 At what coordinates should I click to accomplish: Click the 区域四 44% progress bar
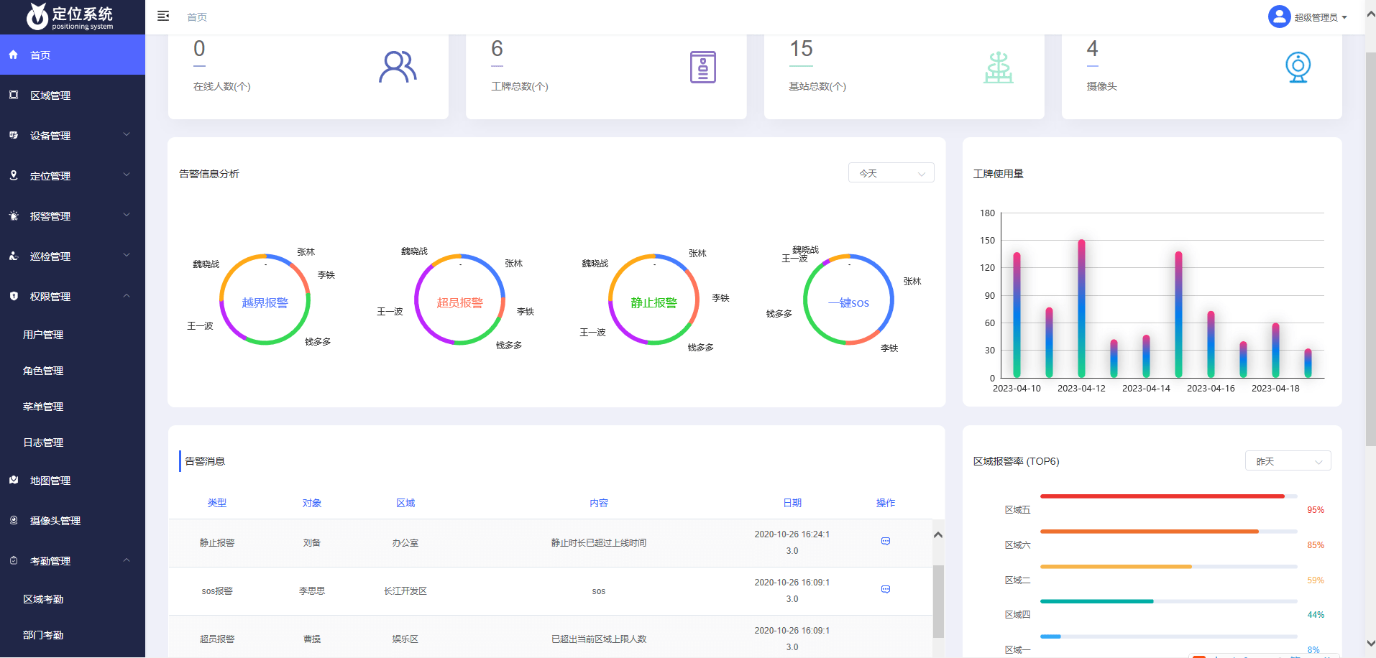click(1168, 601)
